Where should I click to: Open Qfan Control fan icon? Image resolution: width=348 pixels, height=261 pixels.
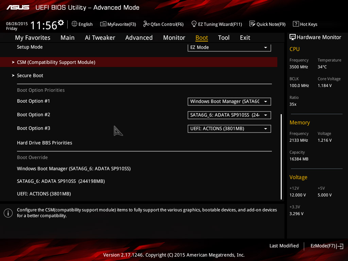[146, 24]
